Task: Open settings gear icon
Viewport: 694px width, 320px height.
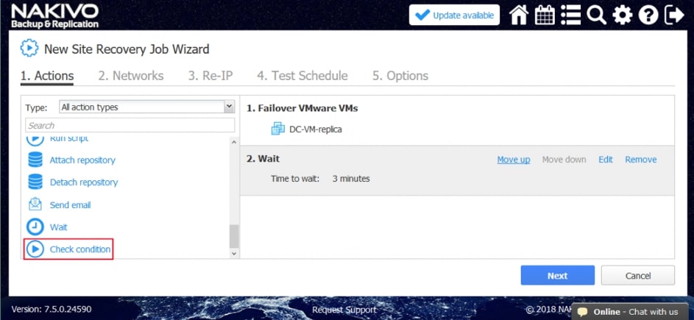Action: pyautogui.click(x=623, y=15)
